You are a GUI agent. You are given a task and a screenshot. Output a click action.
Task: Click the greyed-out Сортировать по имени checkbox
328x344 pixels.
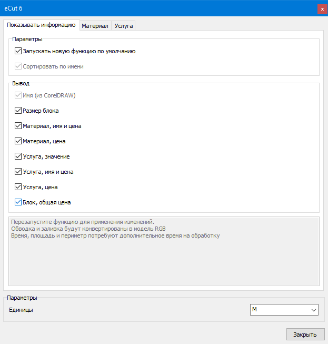coord(19,67)
